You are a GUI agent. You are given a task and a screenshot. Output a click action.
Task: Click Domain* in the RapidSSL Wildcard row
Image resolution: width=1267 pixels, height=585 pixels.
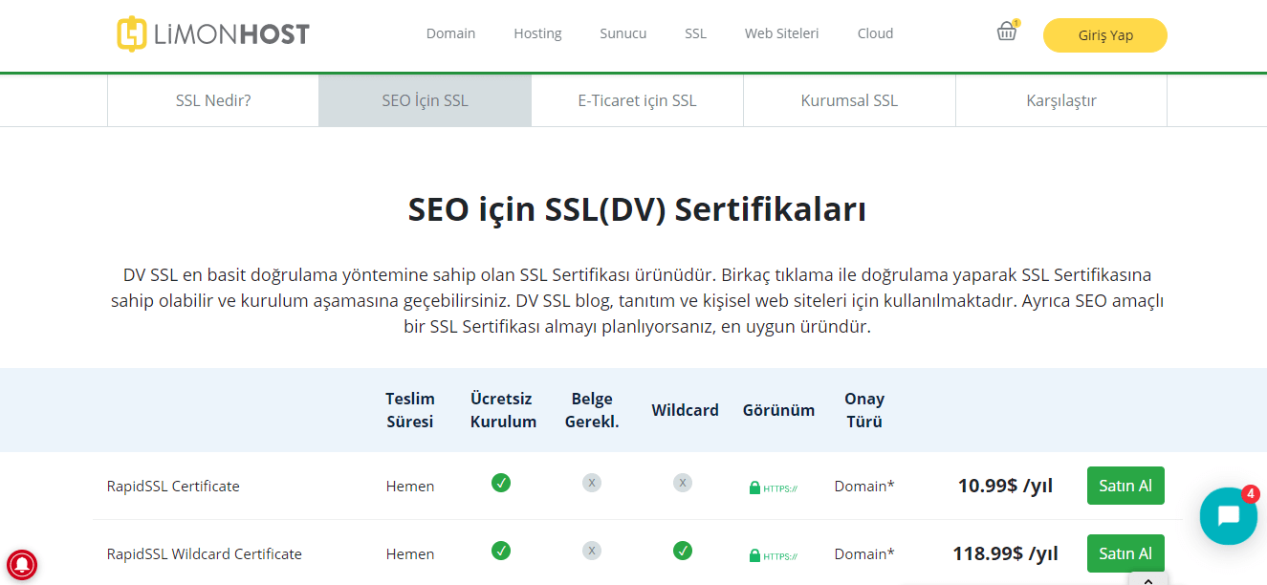click(x=864, y=554)
